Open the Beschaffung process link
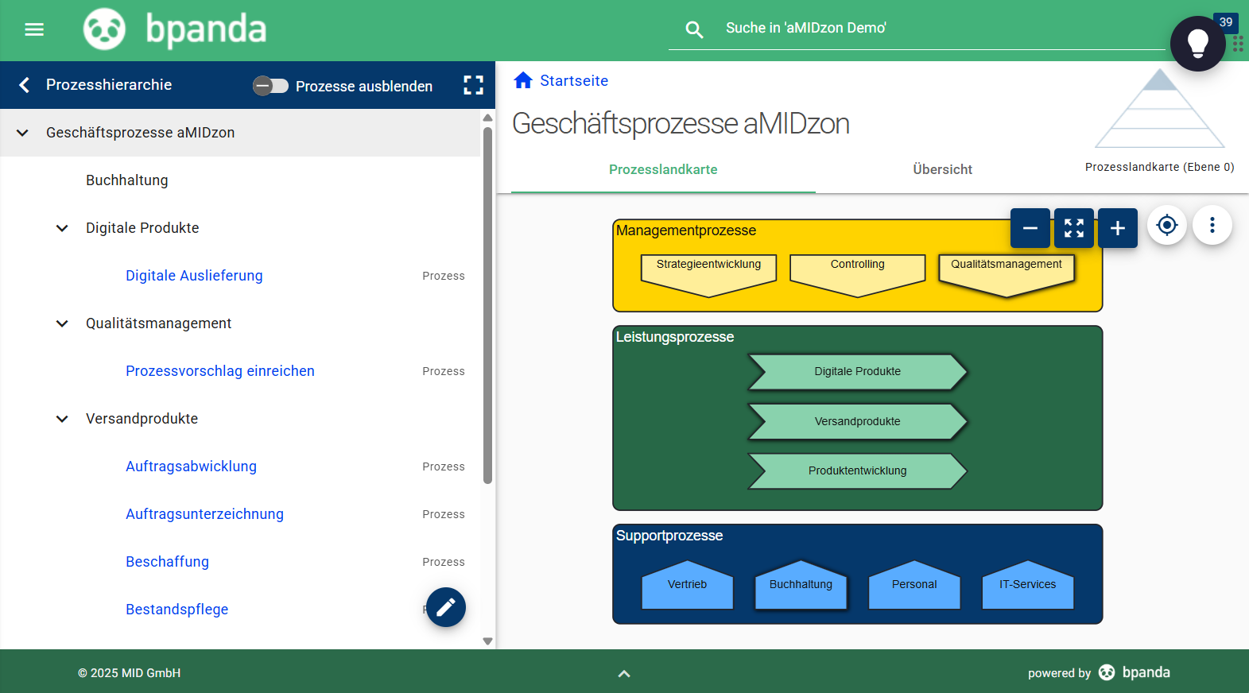This screenshot has width=1249, height=693. (x=167, y=562)
